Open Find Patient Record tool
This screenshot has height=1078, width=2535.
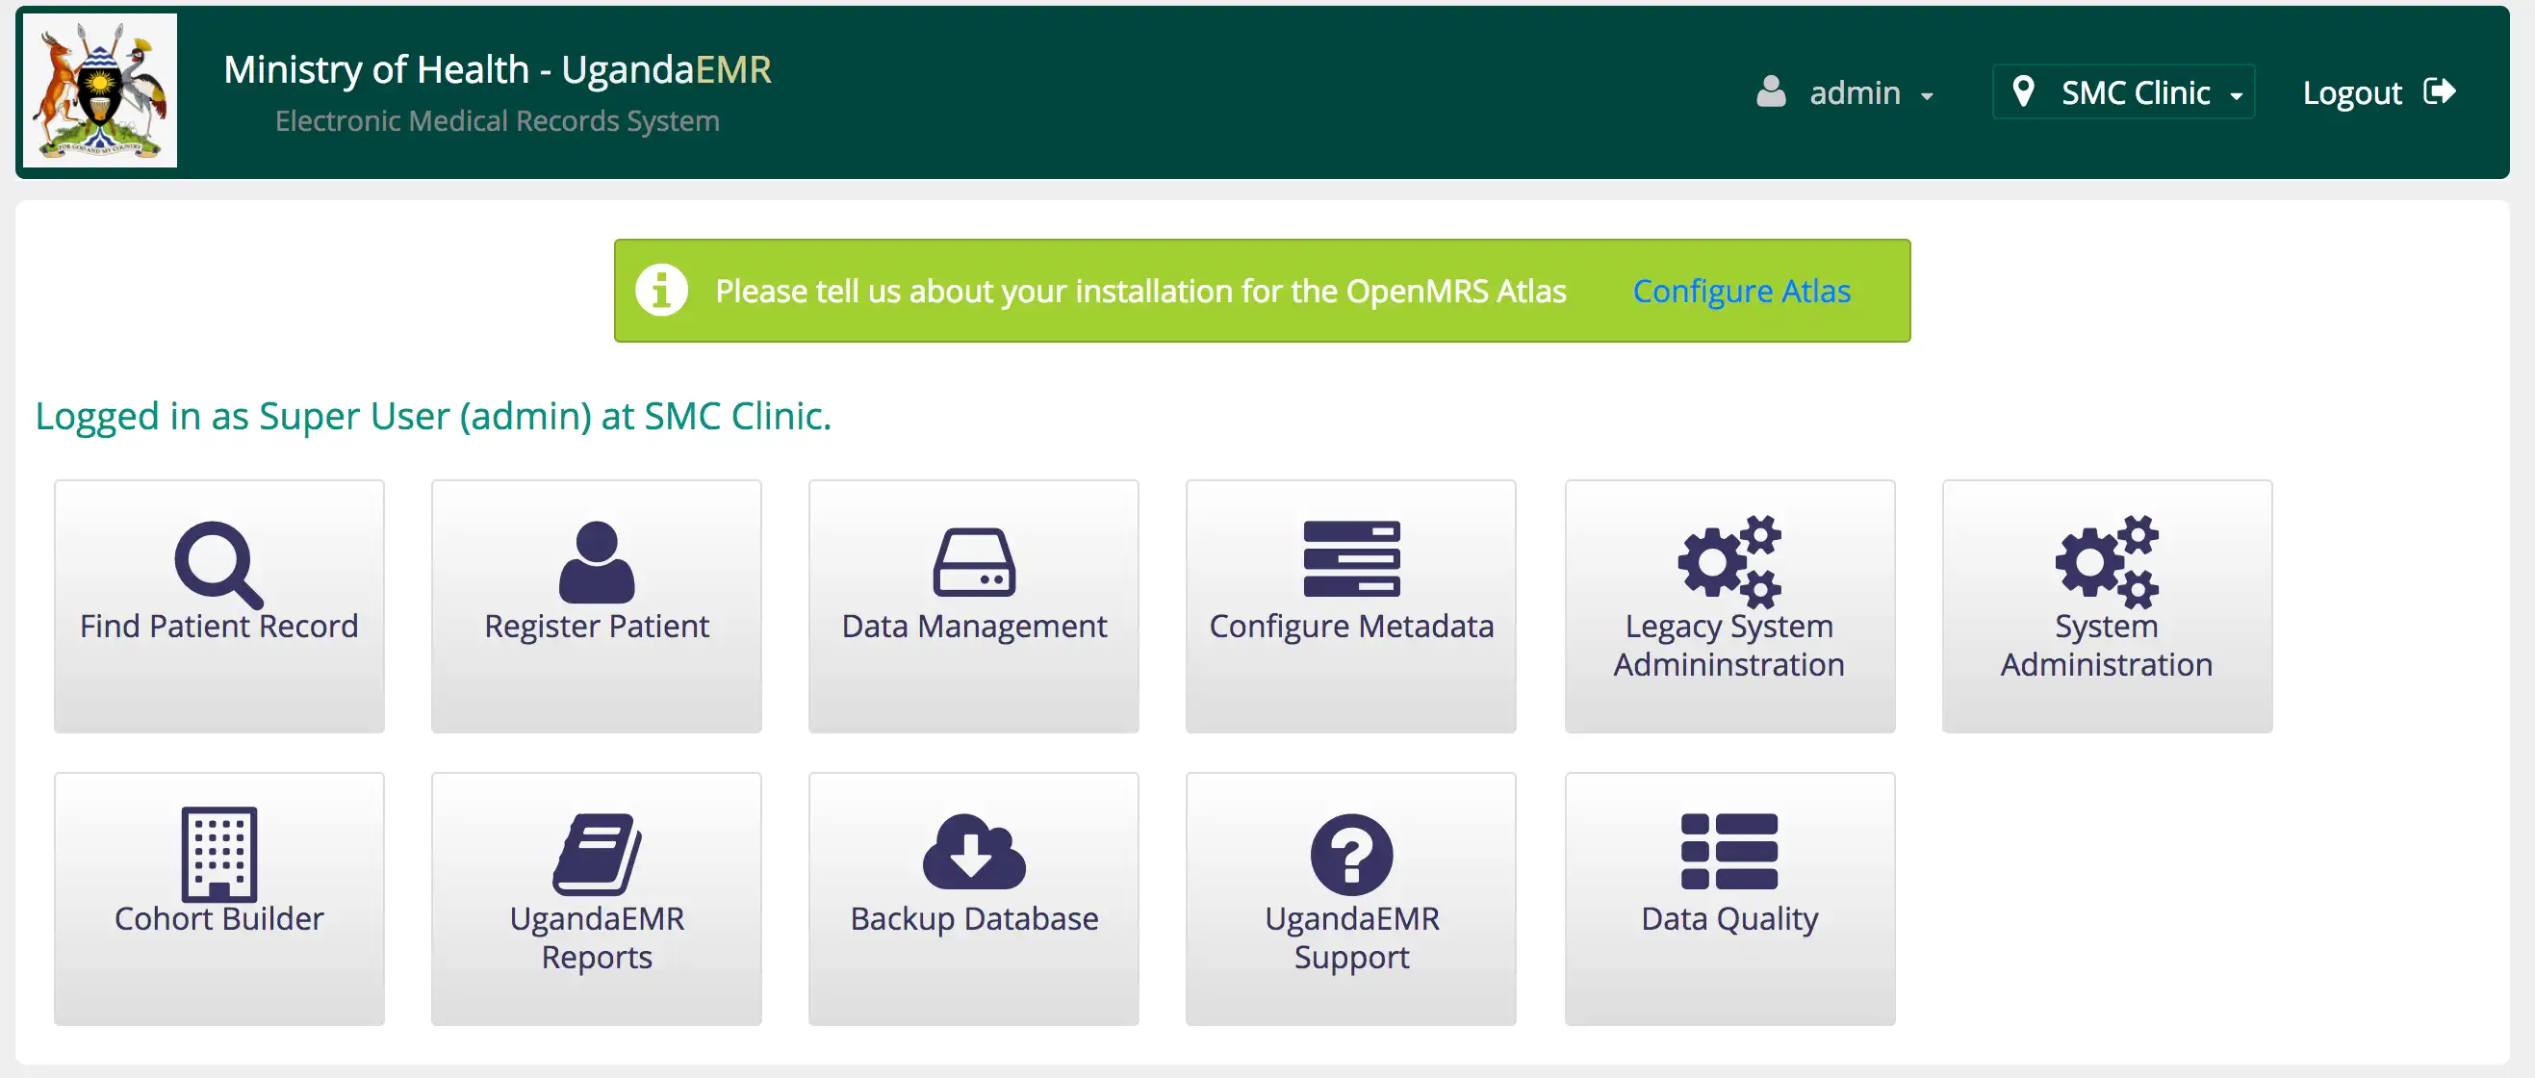pos(218,598)
